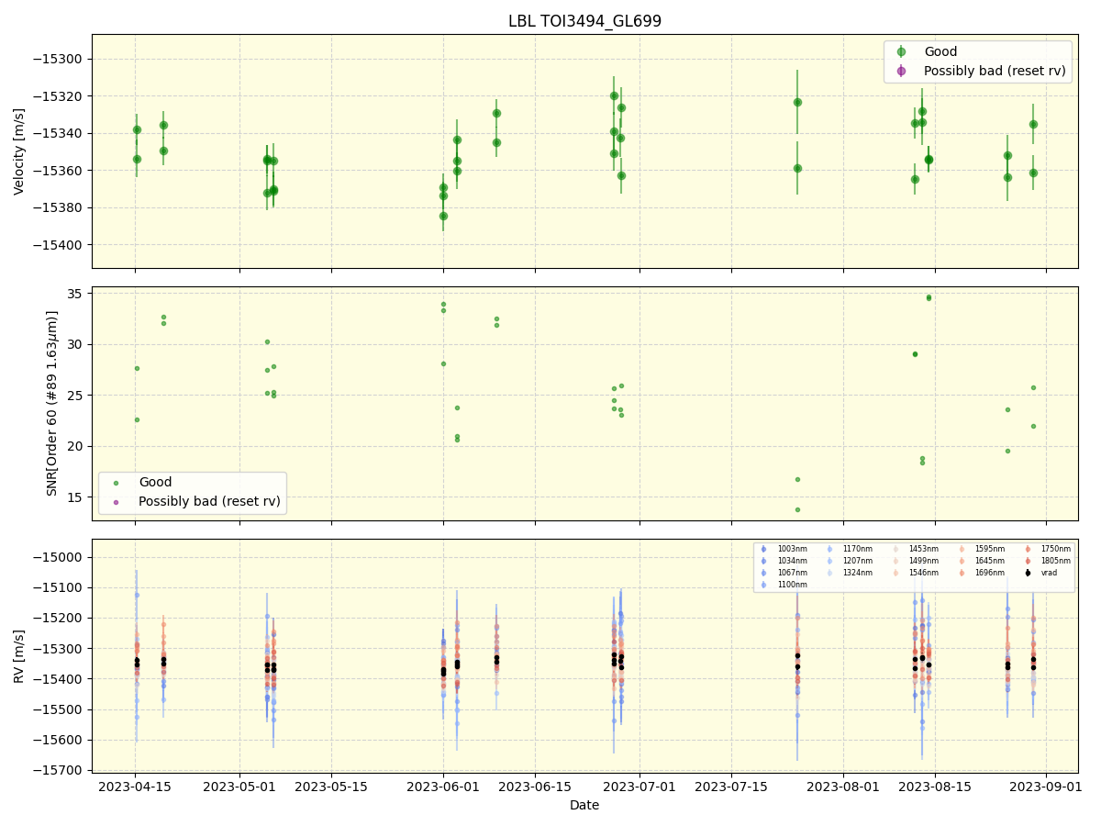Click the 1696nm legend label
The height and width of the screenshot is (826, 1101).
click(x=990, y=573)
